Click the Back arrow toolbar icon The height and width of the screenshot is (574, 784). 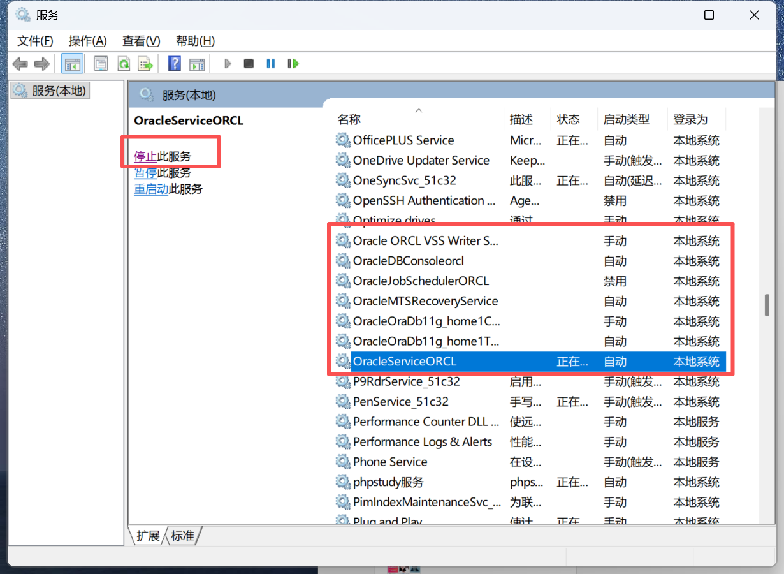20,64
